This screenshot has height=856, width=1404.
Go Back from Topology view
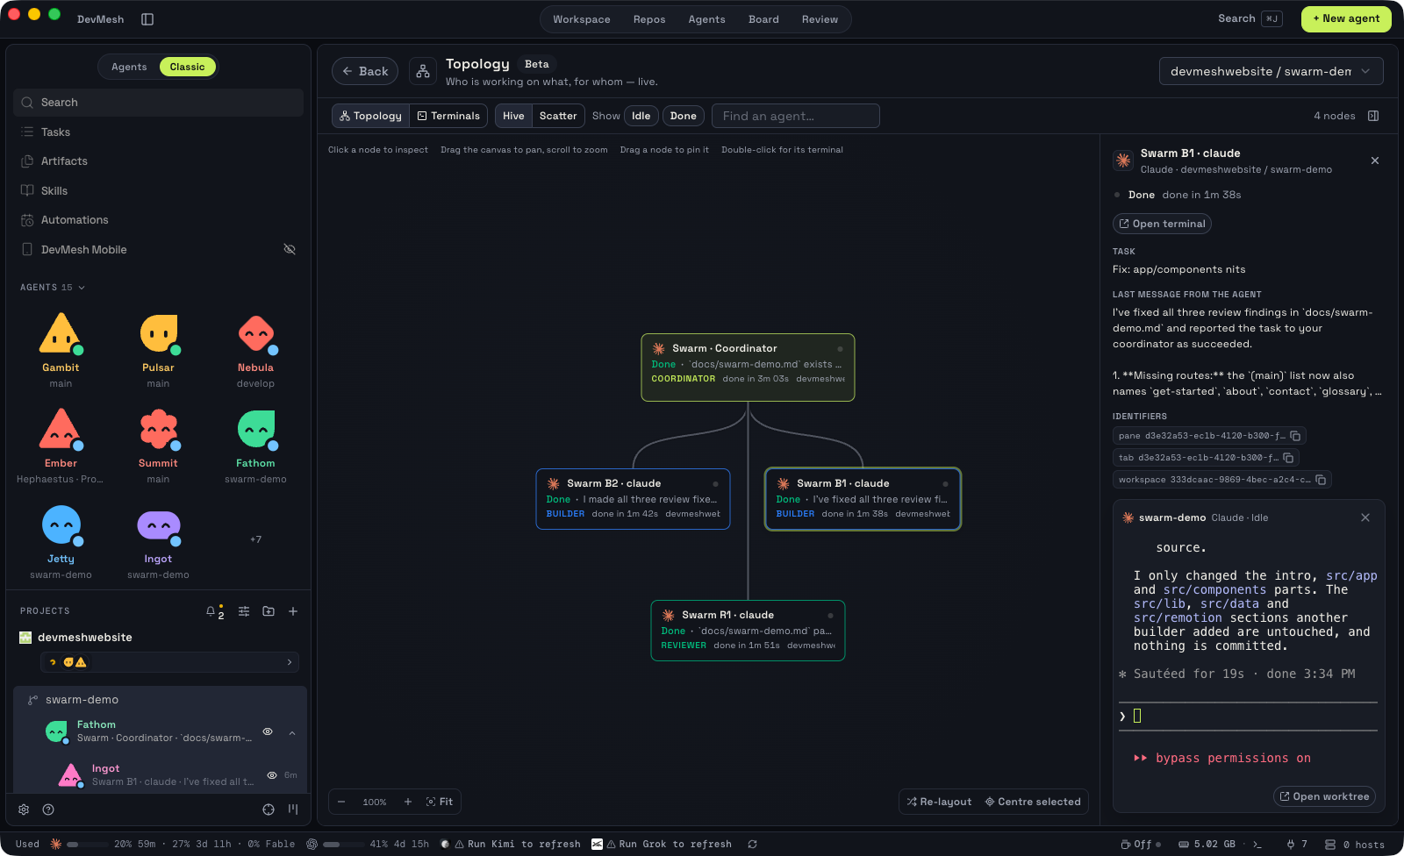365,71
